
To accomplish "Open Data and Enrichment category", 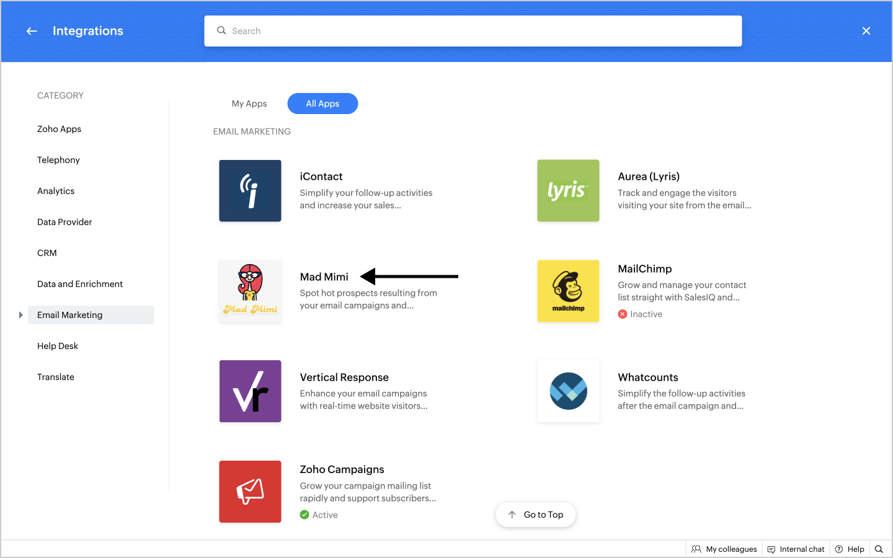I will pyautogui.click(x=80, y=284).
